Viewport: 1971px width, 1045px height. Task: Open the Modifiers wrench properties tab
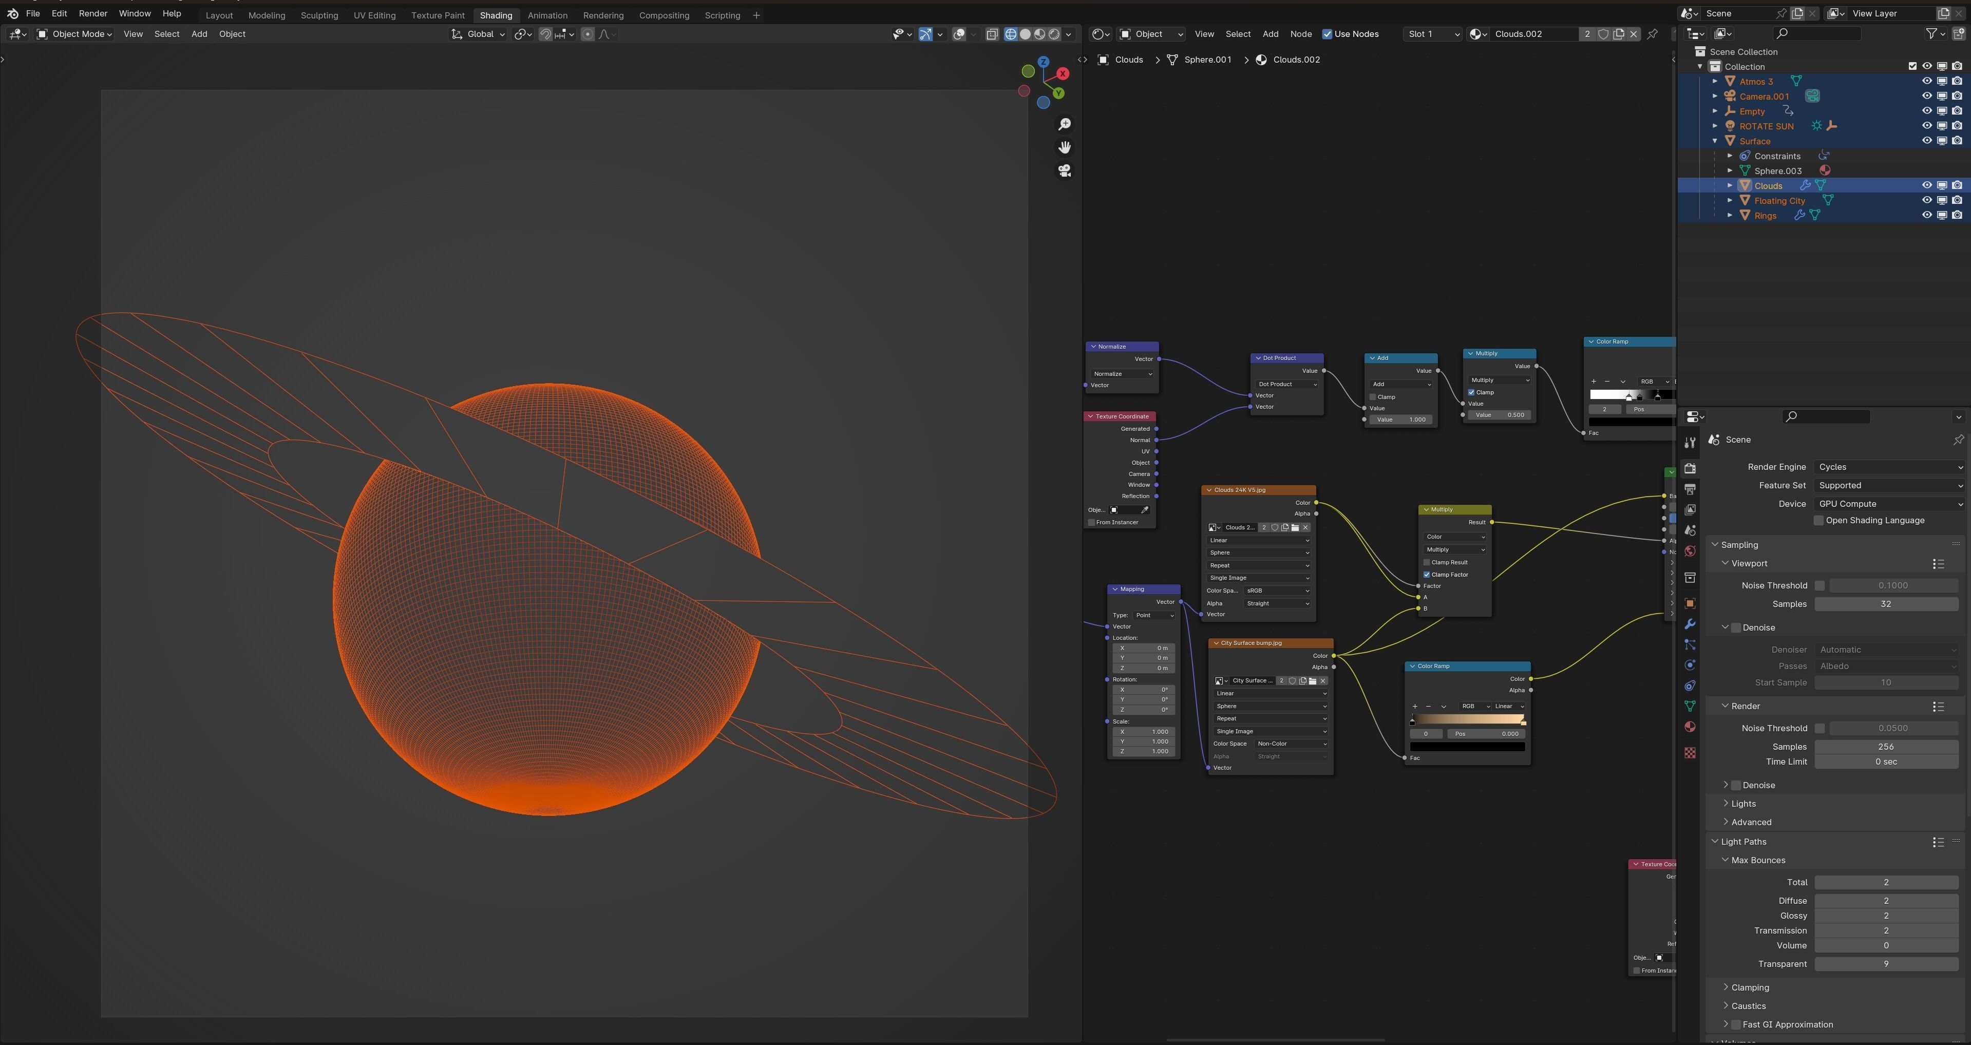click(x=1690, y=624)
